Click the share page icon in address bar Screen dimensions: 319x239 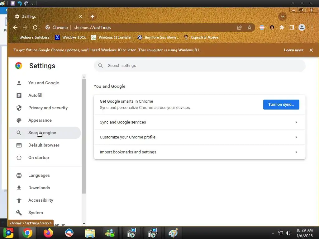click(x=240, y=27)
